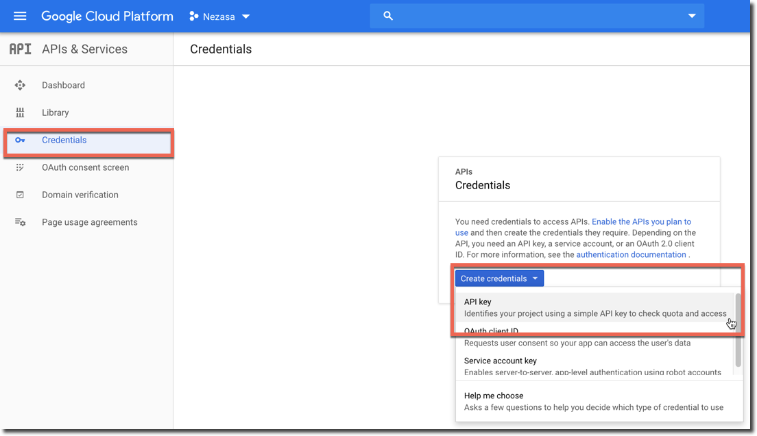Click the Credentials key icon
The height and width of the screenshot is (436, 757).
[20, 140]
